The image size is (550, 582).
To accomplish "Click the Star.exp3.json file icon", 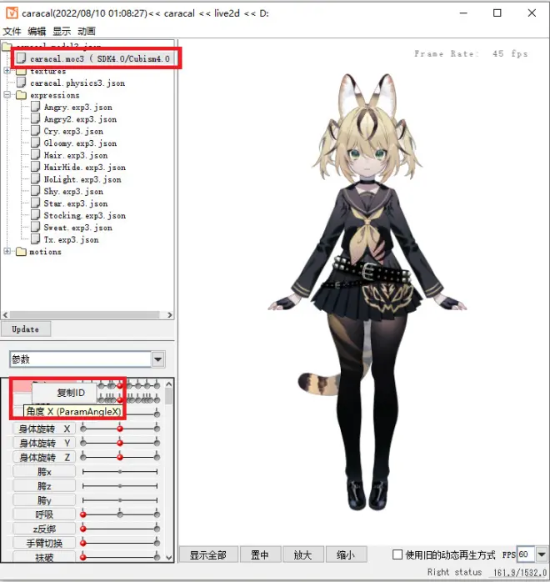I will coord(35,203).
